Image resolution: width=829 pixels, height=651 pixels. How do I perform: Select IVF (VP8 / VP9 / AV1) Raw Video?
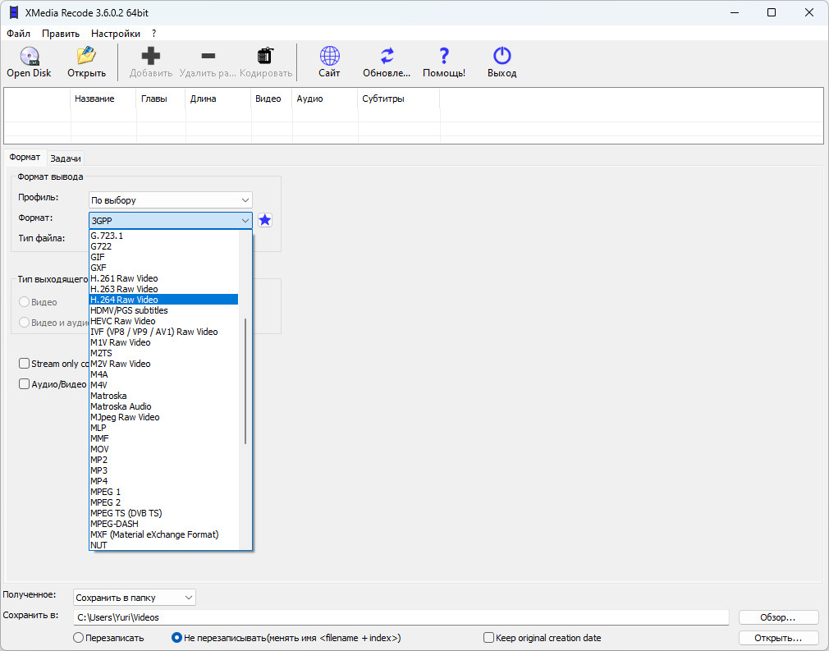click(x=164, y=332)
